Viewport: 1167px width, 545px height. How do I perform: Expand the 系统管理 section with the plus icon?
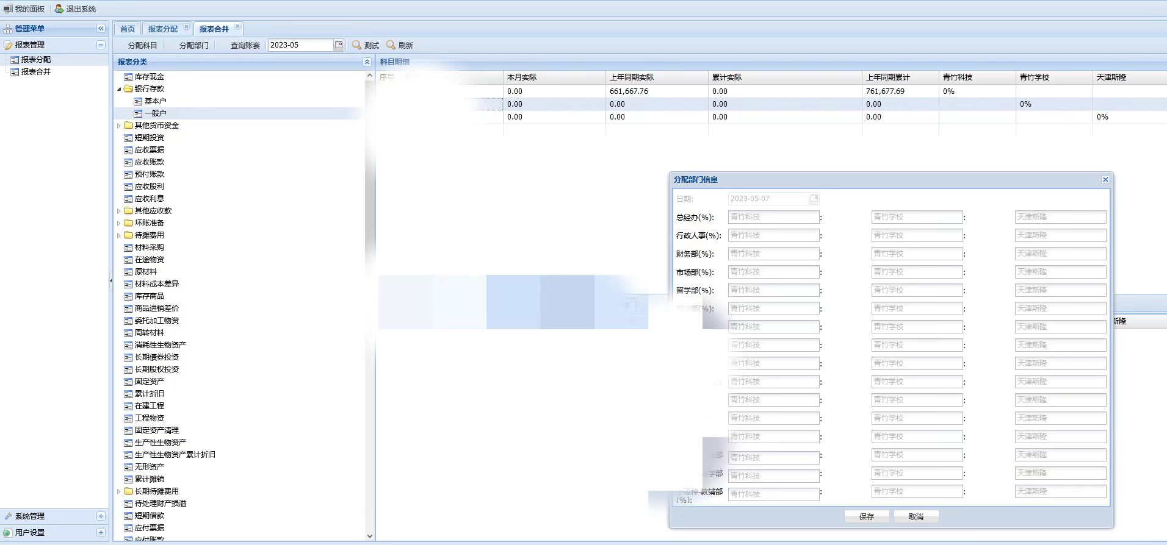pos(101,516)
